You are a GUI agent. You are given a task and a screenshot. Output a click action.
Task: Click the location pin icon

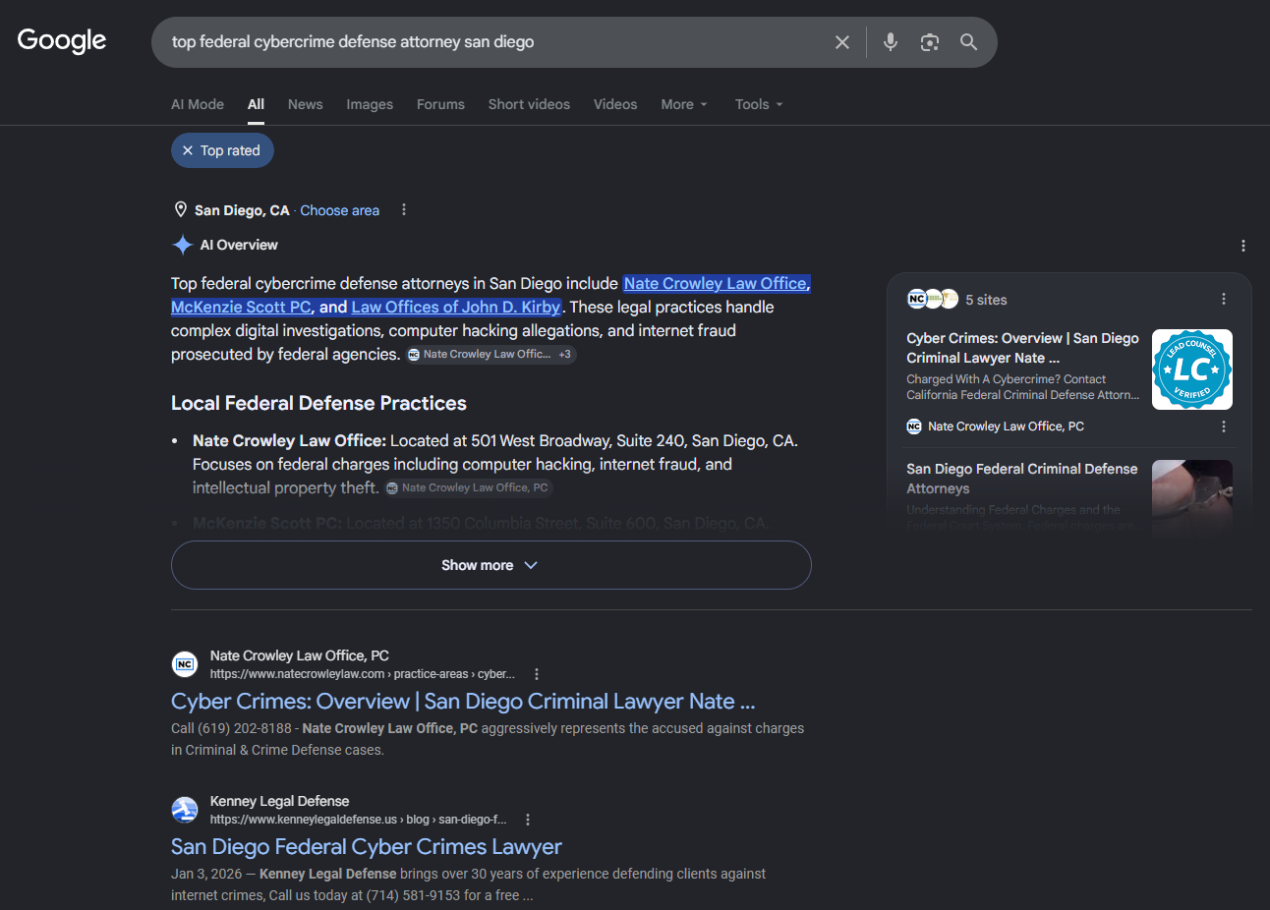point(181,209)
